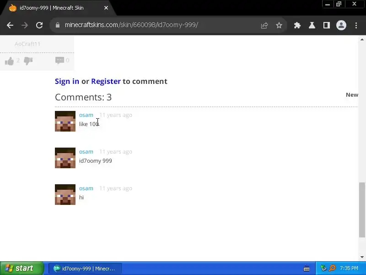366x275 pixels.
Task: Toggle the browser side panel icon
Action: tap(326, 25)
